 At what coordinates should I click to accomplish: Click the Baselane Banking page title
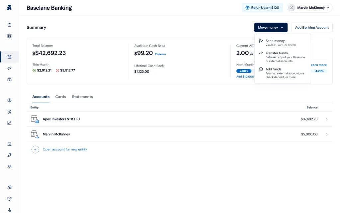tap(49, 8)
